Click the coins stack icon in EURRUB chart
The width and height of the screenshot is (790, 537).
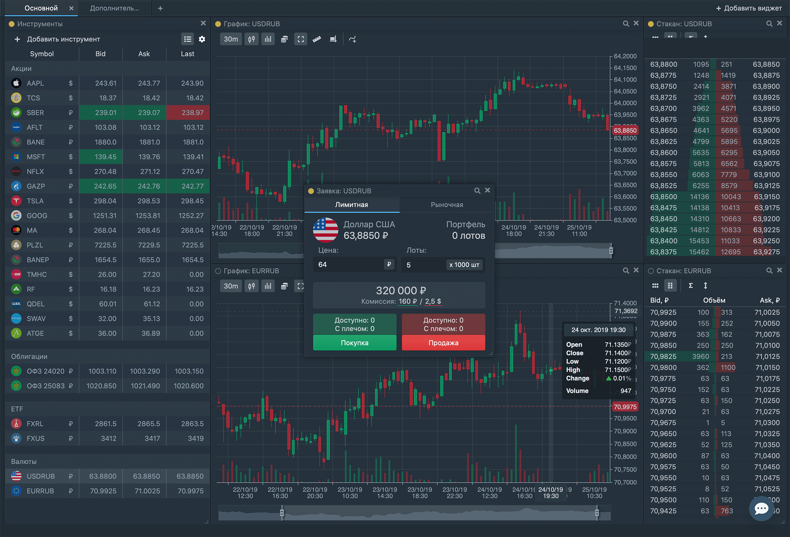(284, 286)
